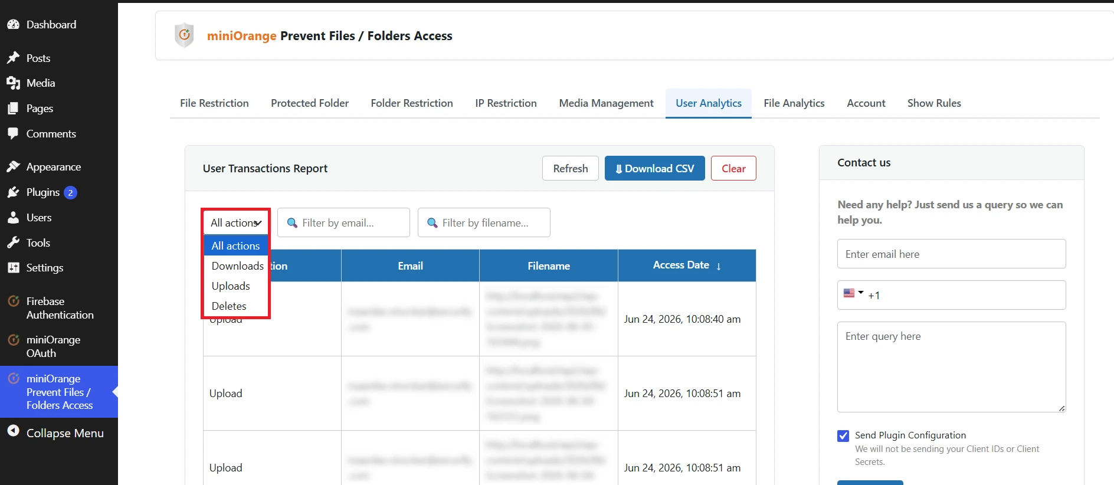
Task: Focus the Filter by email field
Action: [x=343, y=222]
